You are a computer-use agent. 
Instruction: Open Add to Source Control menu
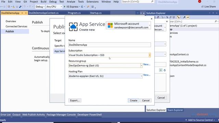200,120
